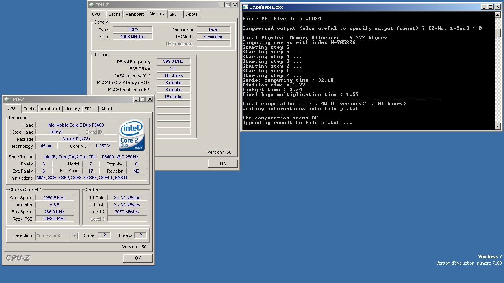Click the DC Mode value Symmetric
The height and width of the screenshot is (283, 504).
(x=213, y=37)
